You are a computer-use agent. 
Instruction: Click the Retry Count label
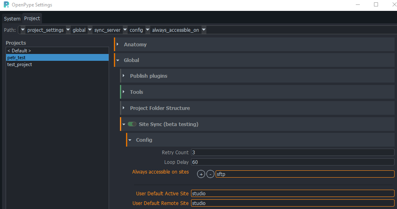click(x=175, y=153)
